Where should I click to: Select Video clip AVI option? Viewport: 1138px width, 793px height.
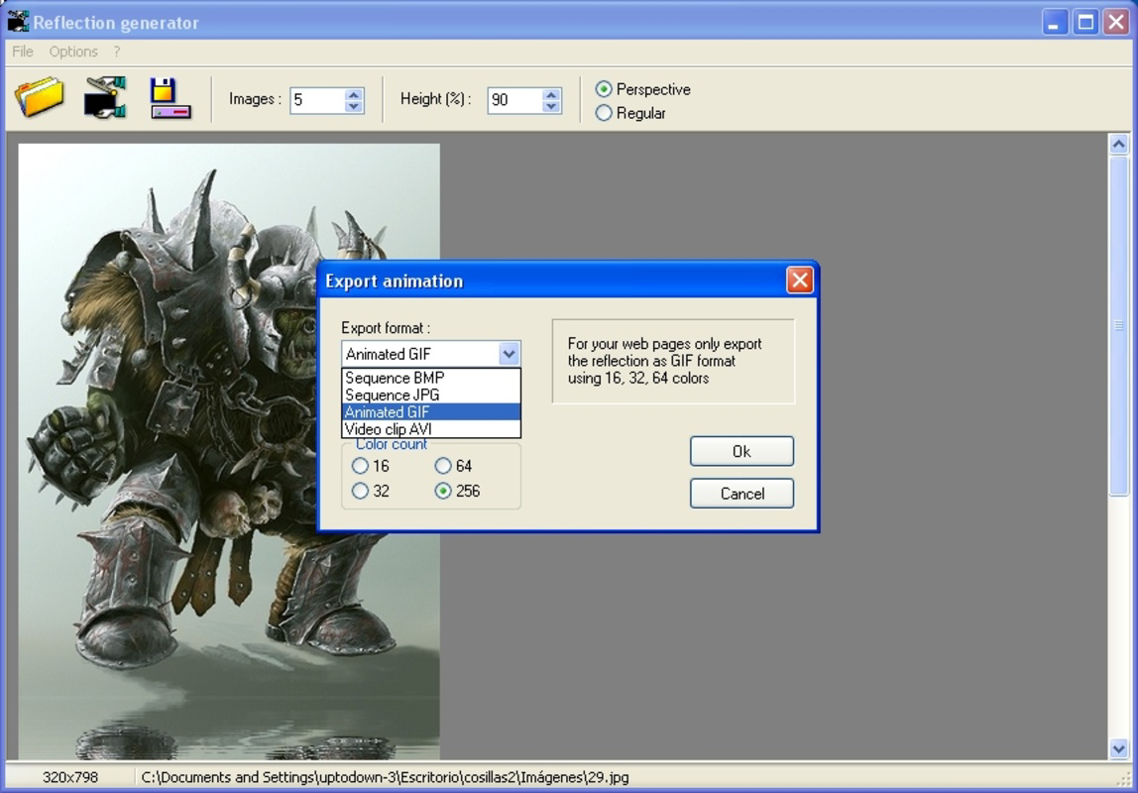[431, 429]
